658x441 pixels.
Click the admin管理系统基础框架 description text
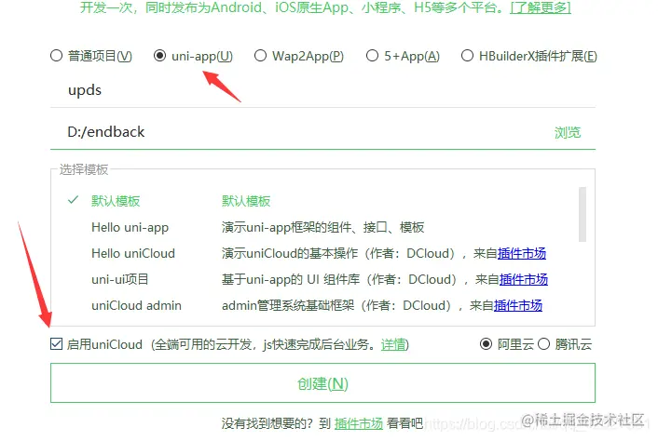(288, 305)
